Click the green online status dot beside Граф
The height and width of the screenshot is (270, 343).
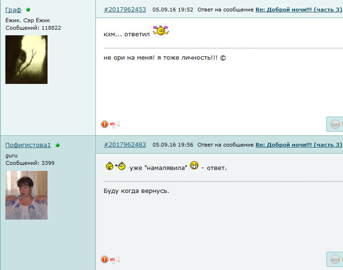pos(28,9)
